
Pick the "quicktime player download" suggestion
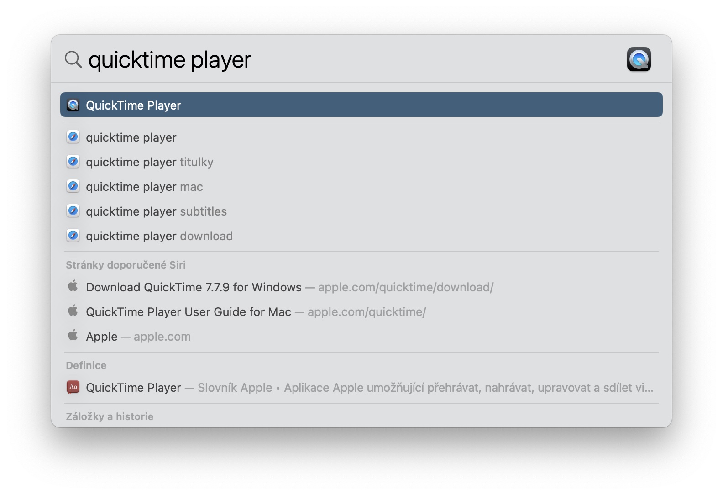coord(361,236)
